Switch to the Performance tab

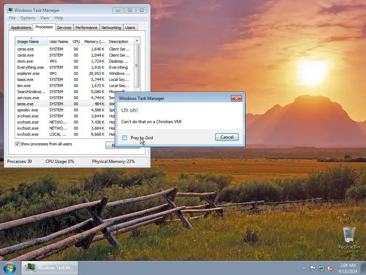click(x=86, y=28)
